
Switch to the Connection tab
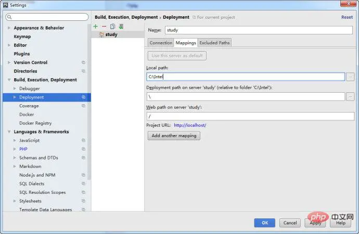tap(161, 43)
